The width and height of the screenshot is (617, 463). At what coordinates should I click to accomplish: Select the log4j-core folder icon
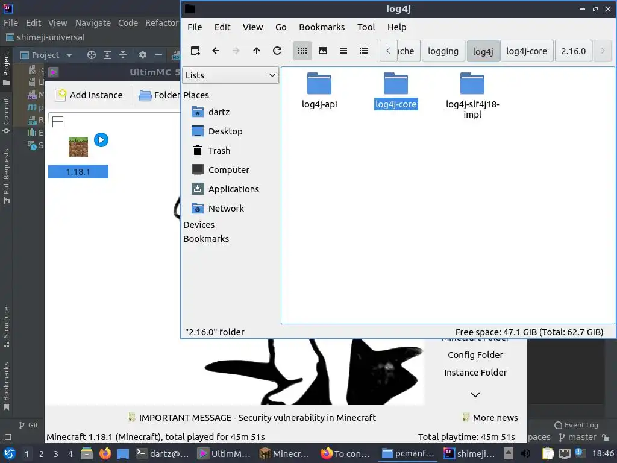point(395,83)
